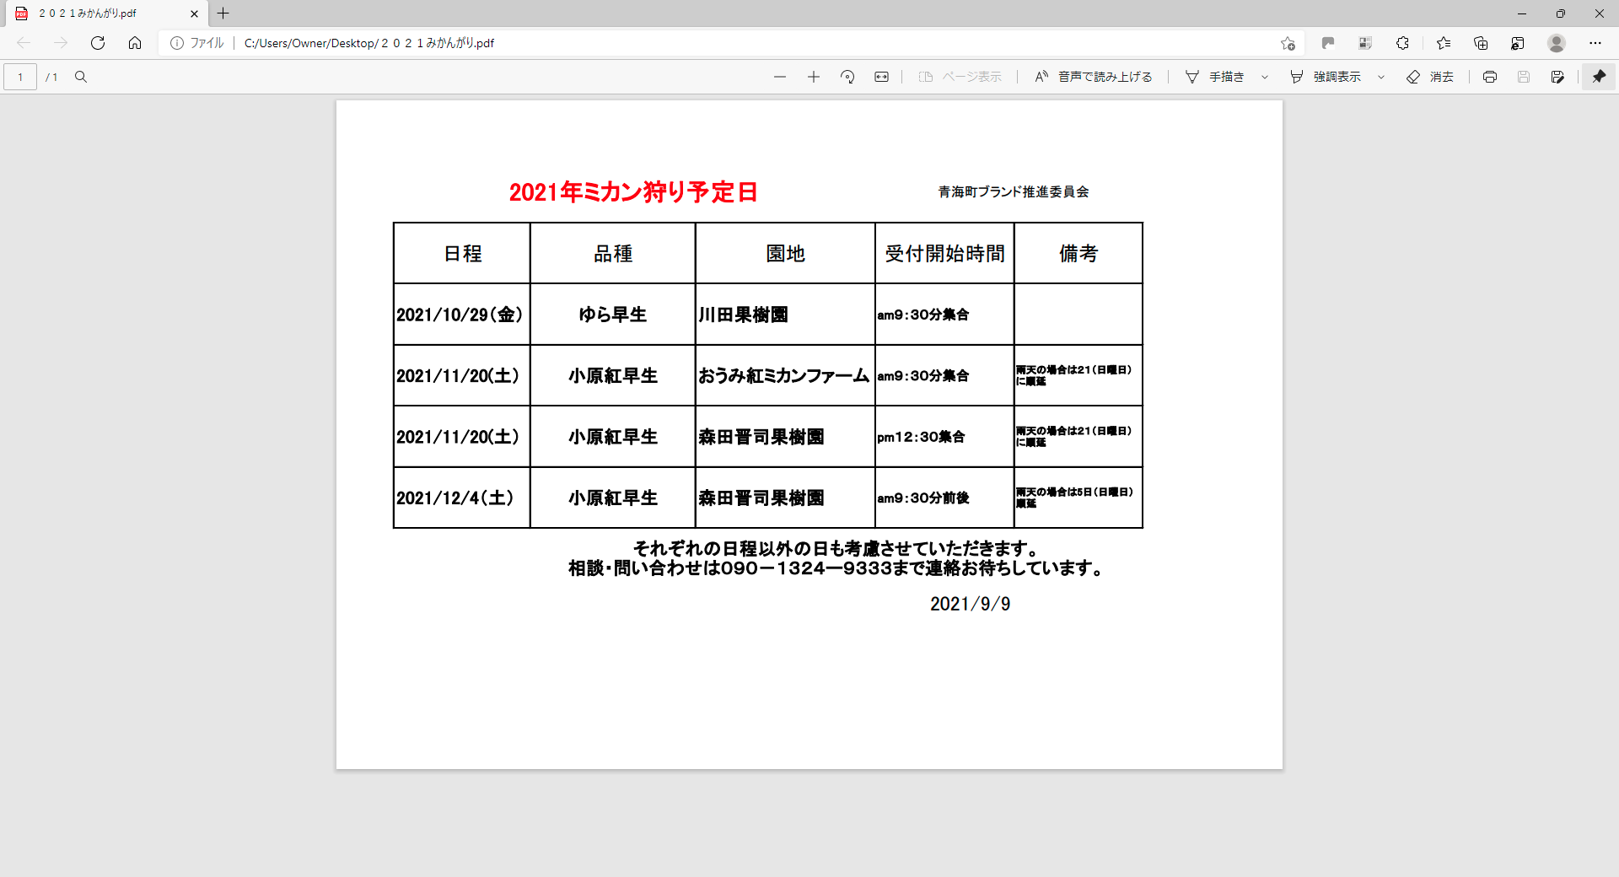Screen dimensions: 1619x877
Task: Zoom out the PDF view
Action: 780,77
